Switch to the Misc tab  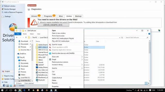click(61, 16)
